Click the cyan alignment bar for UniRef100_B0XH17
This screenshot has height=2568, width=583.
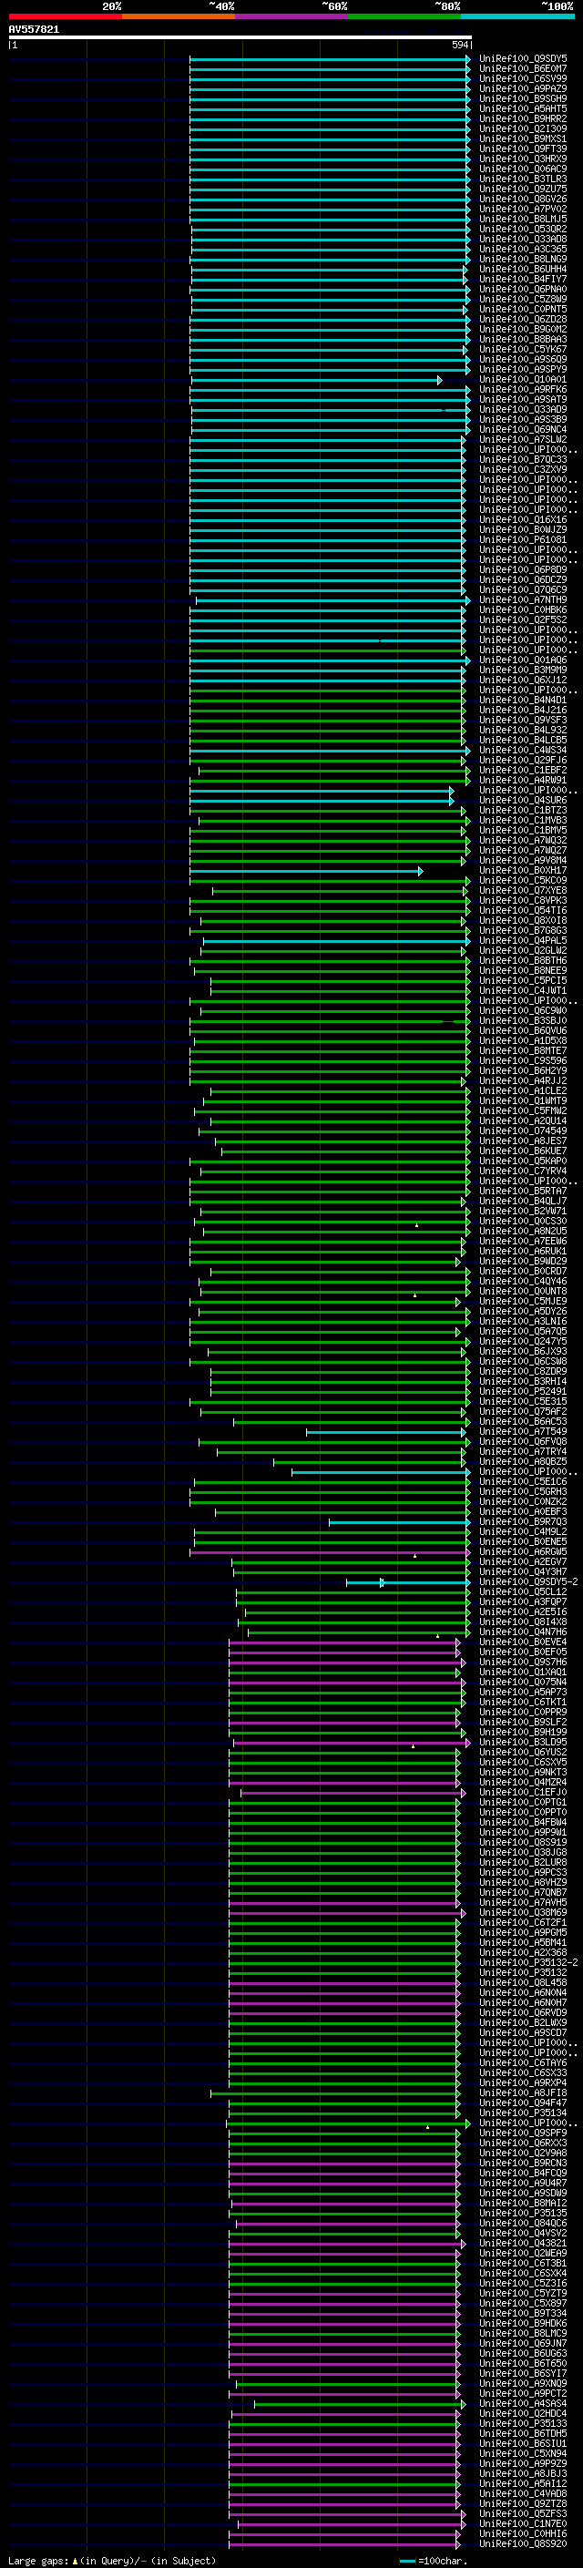tap(306, 871)
